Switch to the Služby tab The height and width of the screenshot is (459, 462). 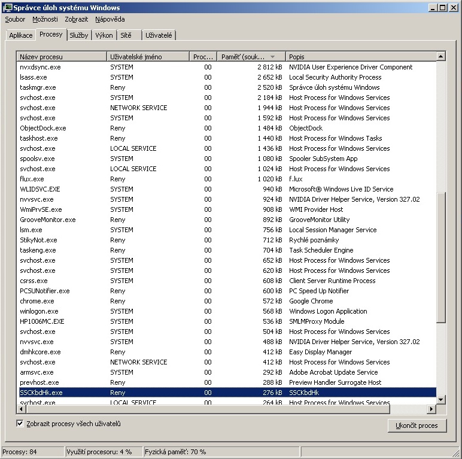pos(78,35)
